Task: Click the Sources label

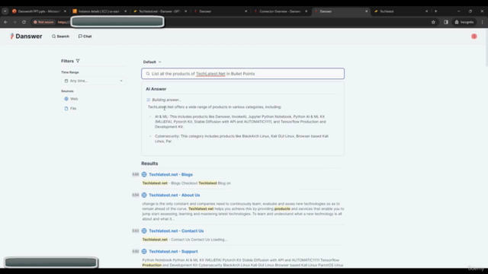Action: 67,91
